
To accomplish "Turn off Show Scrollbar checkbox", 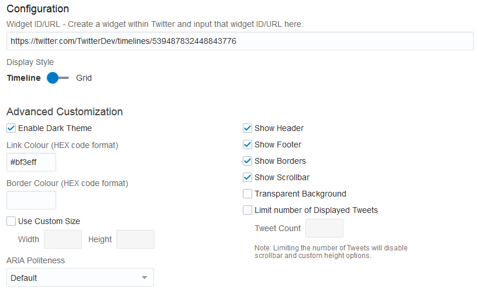I will coord(247,177).
